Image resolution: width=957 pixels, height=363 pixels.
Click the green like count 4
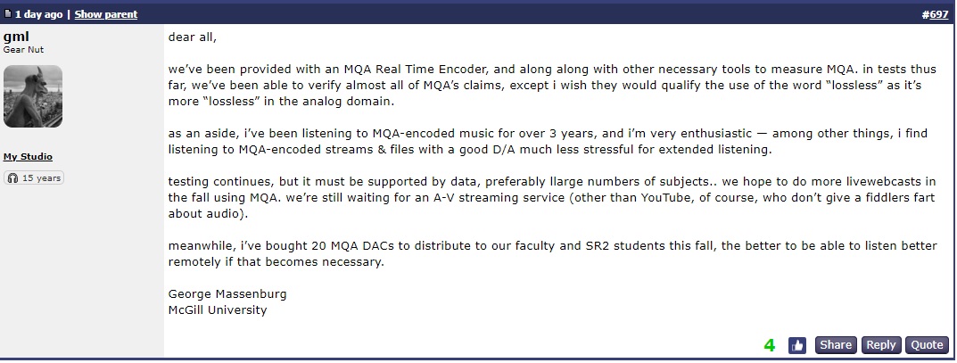tap(769, 345)
